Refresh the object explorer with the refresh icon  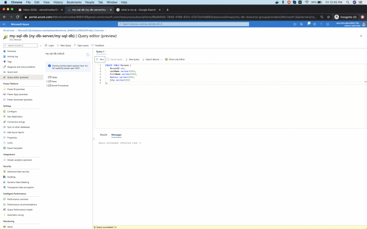(88, 54)
